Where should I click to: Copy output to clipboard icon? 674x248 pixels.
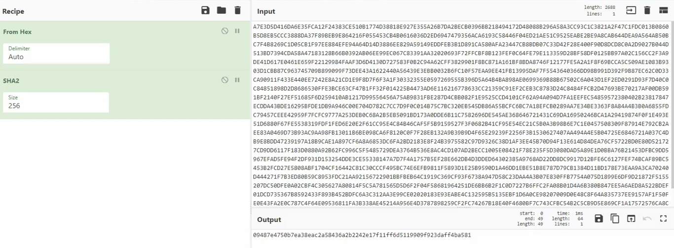tap(615, 218)
